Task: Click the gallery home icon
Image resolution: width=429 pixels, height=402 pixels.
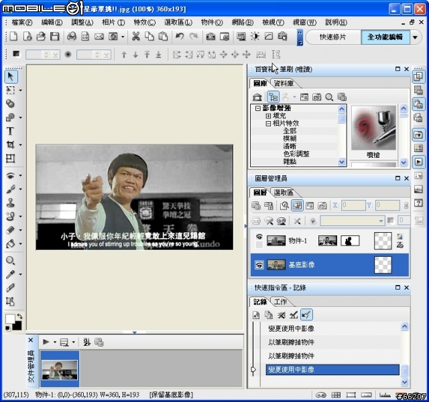Action: tap(257, 97)
